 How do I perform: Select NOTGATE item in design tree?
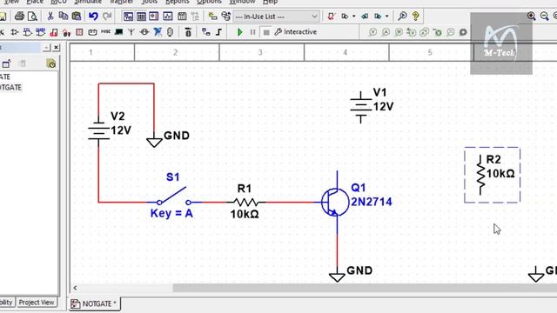[x=10, y=87]
